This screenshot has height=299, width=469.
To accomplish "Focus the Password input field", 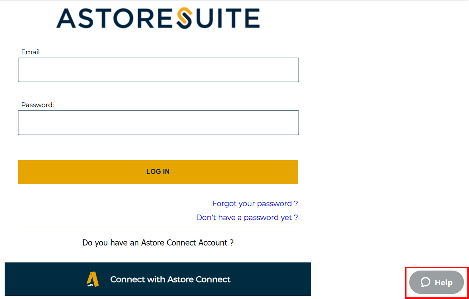I will tap(158, 122).
